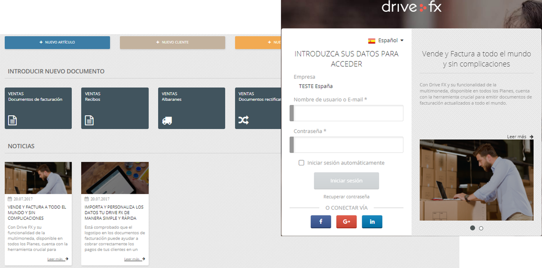The height and width of the screenshot is (268, 542).
Task: Click the receipt icon on the Recibos tile
Action: point(90,120)
